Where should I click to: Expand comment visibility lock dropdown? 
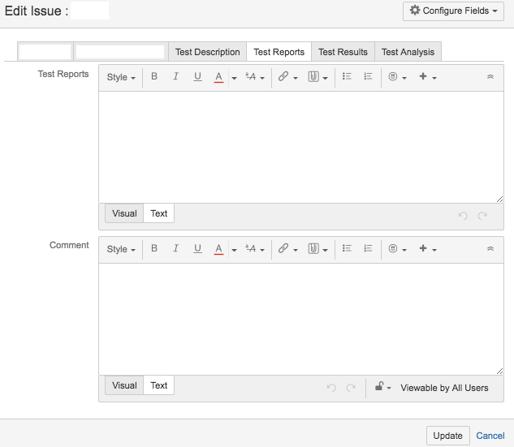pos(383,388)
